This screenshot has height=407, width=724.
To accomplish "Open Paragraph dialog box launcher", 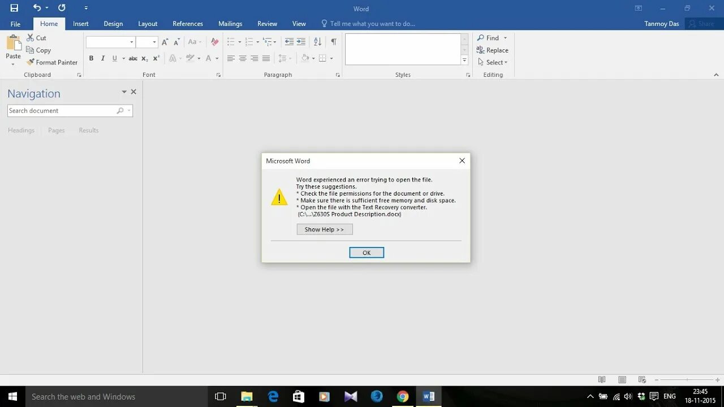I will pyautogui.click(x=338, y=75).
